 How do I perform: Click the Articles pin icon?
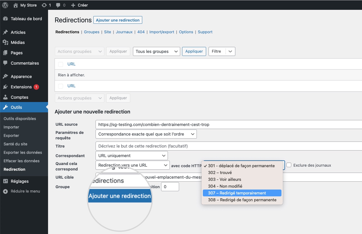pos(5,32)
